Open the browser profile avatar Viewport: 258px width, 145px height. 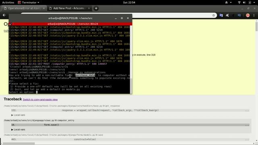click(x=248, y=15)
